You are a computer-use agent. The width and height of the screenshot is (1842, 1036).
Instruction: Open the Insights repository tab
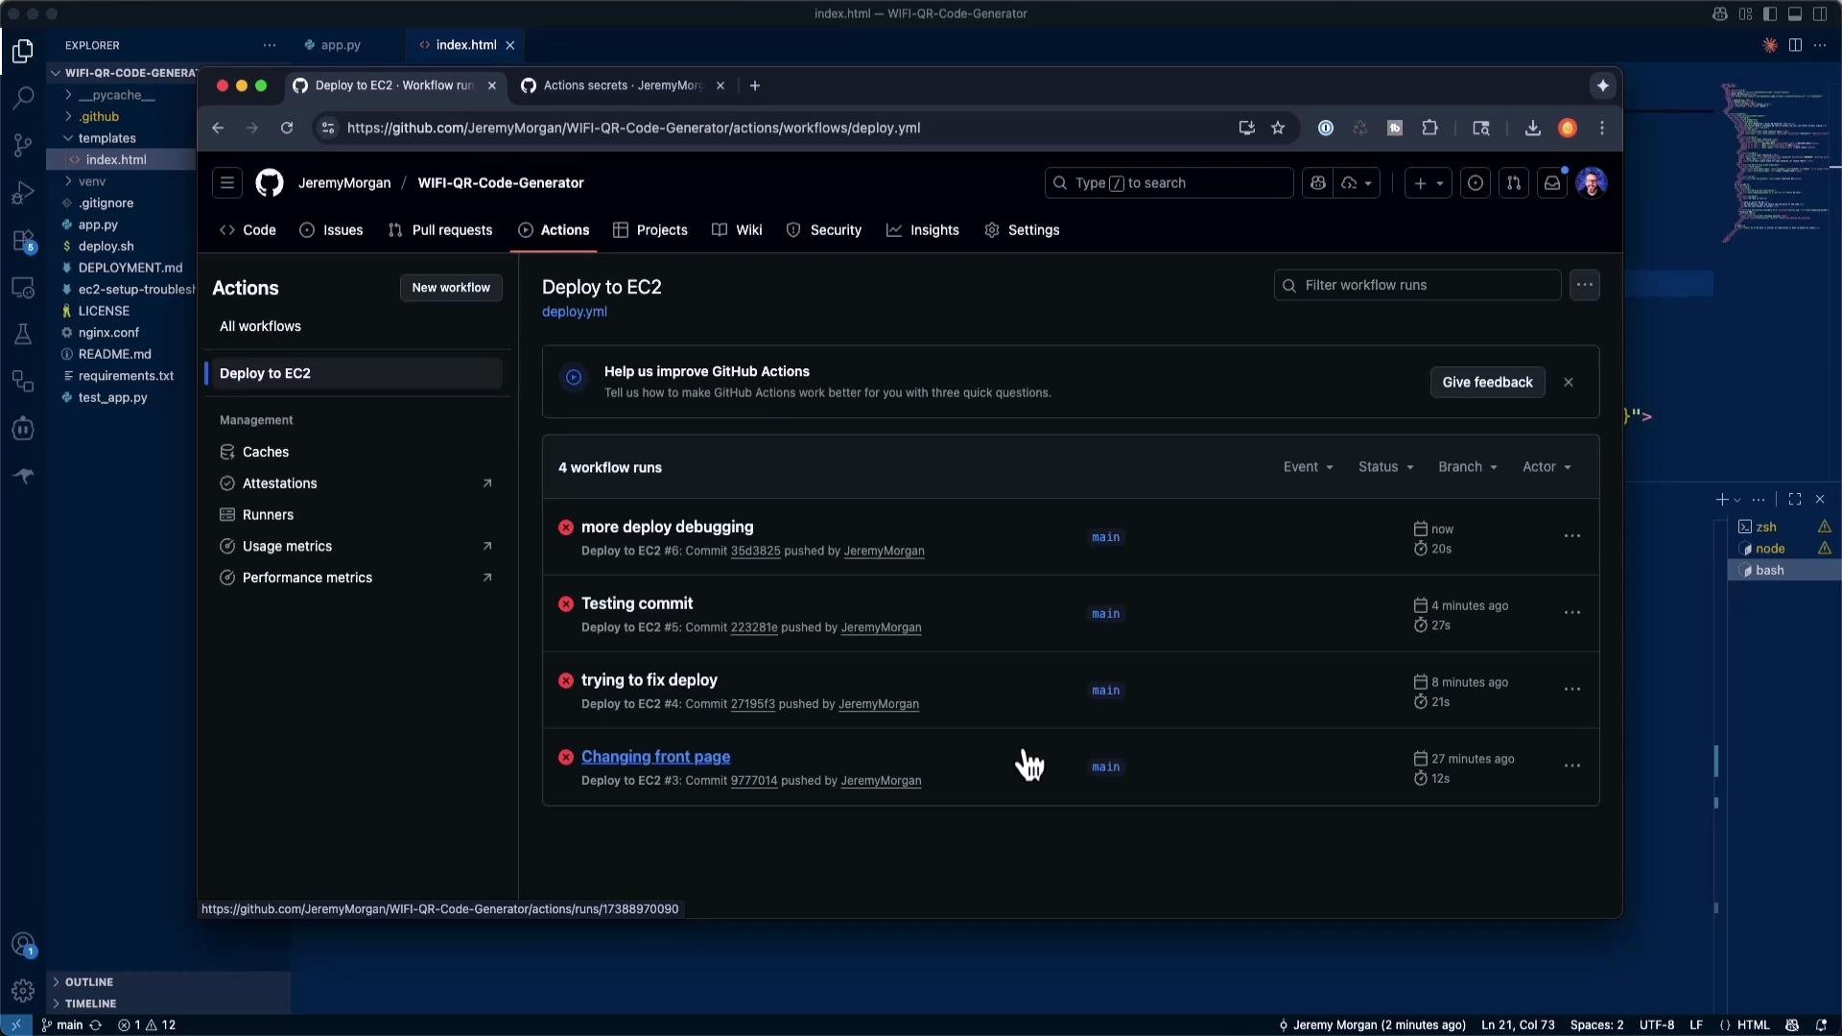point(923,230)
